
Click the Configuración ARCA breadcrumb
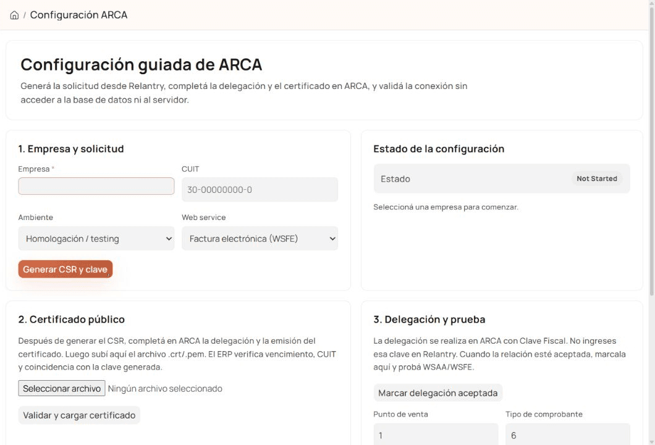tap(78, 15)
